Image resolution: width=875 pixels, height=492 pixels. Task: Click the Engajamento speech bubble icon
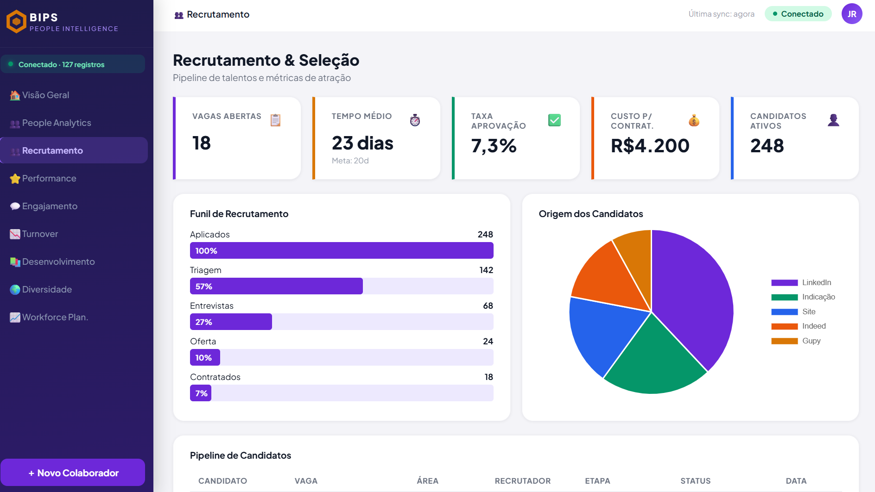click(15, 206)
